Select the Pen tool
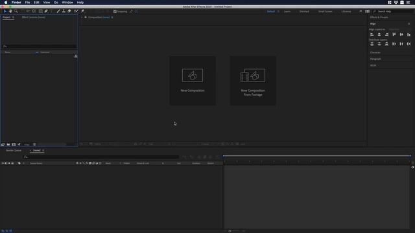The width and height of the screenshot is (415, 233). coord(46,12)
